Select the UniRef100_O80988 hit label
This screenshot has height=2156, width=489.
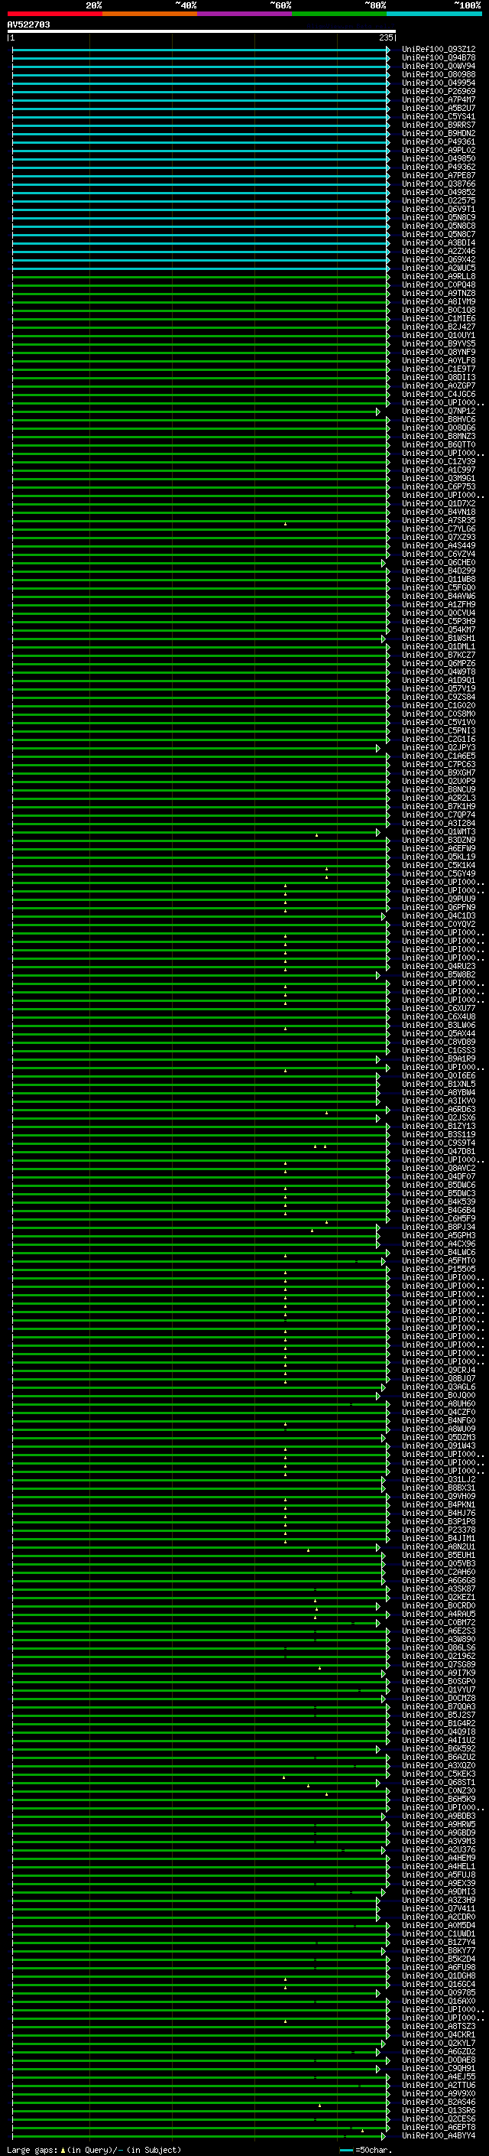pos(438,74)
